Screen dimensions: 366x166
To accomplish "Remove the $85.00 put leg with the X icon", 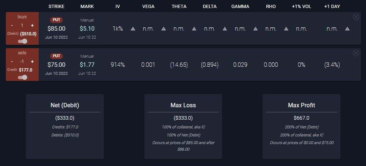I will (x=356, y=17).
